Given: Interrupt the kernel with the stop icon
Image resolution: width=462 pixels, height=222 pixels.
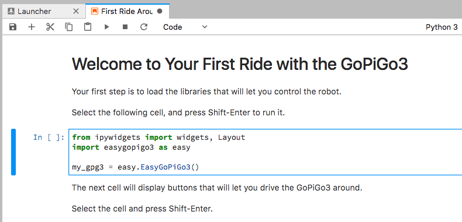Looking at the screenshot, I should pos(125,27).
